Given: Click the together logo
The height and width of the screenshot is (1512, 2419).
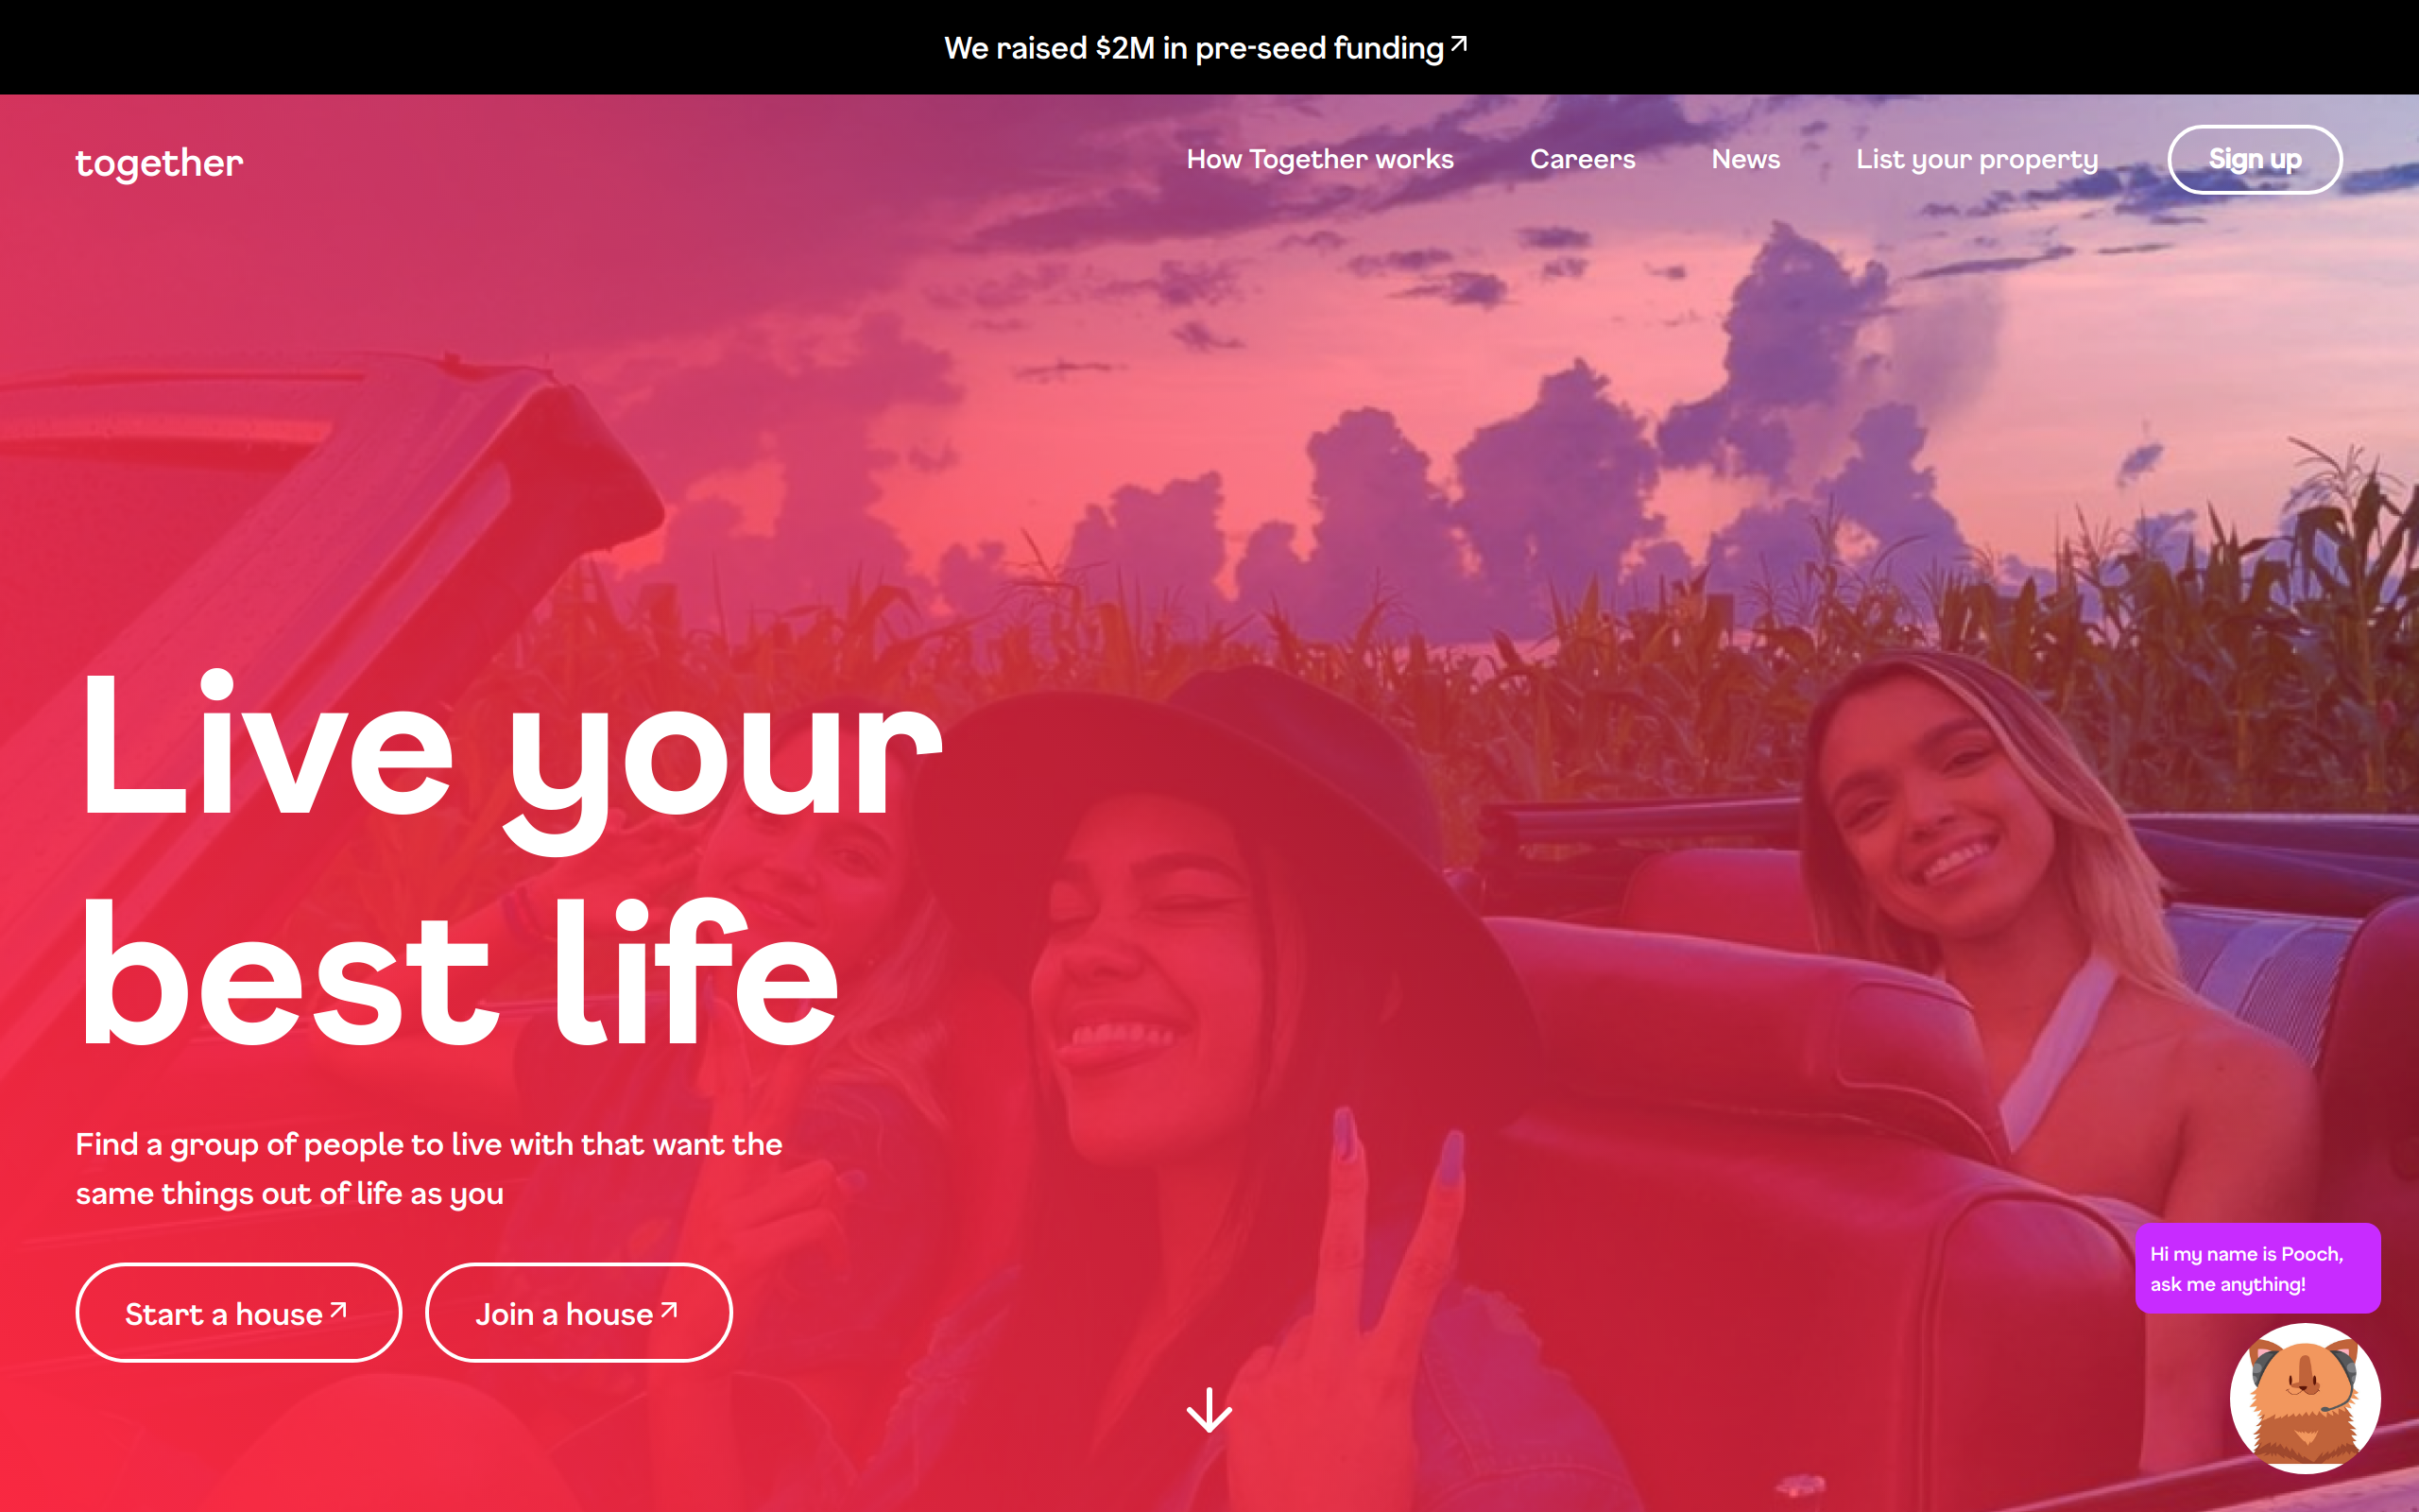Looking at the screenshot, I should pos(159,162).
